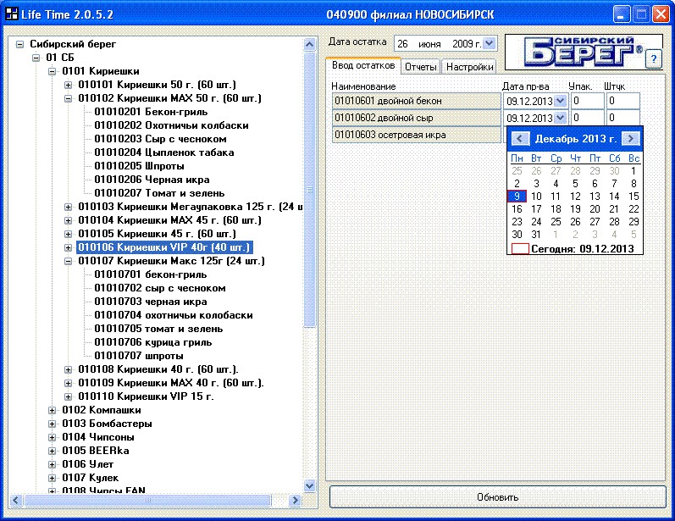Click 01010603 осетровая икра row name

417,135
